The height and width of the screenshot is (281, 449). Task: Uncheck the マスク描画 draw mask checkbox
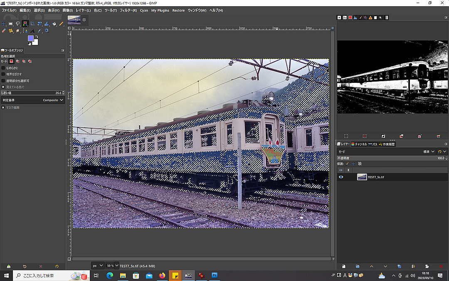coord(3,107)
